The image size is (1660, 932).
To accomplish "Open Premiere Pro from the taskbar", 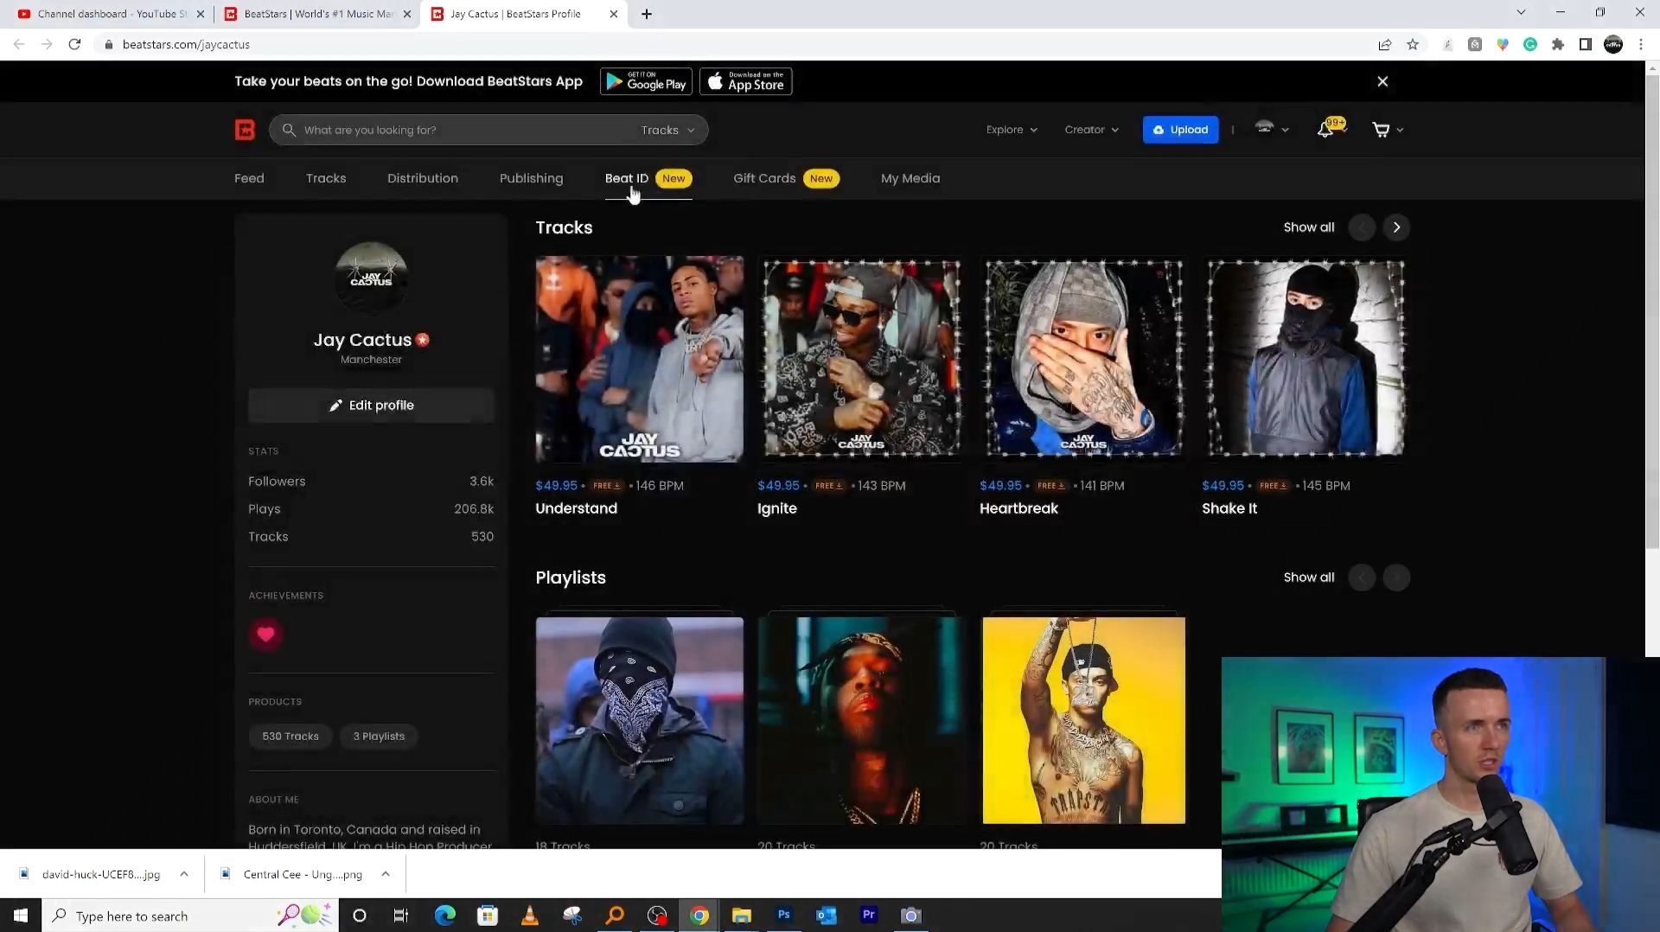I will pos(869,915).
